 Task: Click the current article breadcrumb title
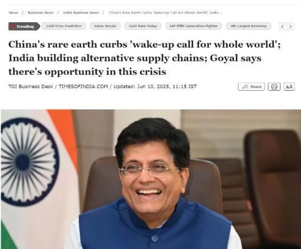pyautogui.click(x=166, y=12)
